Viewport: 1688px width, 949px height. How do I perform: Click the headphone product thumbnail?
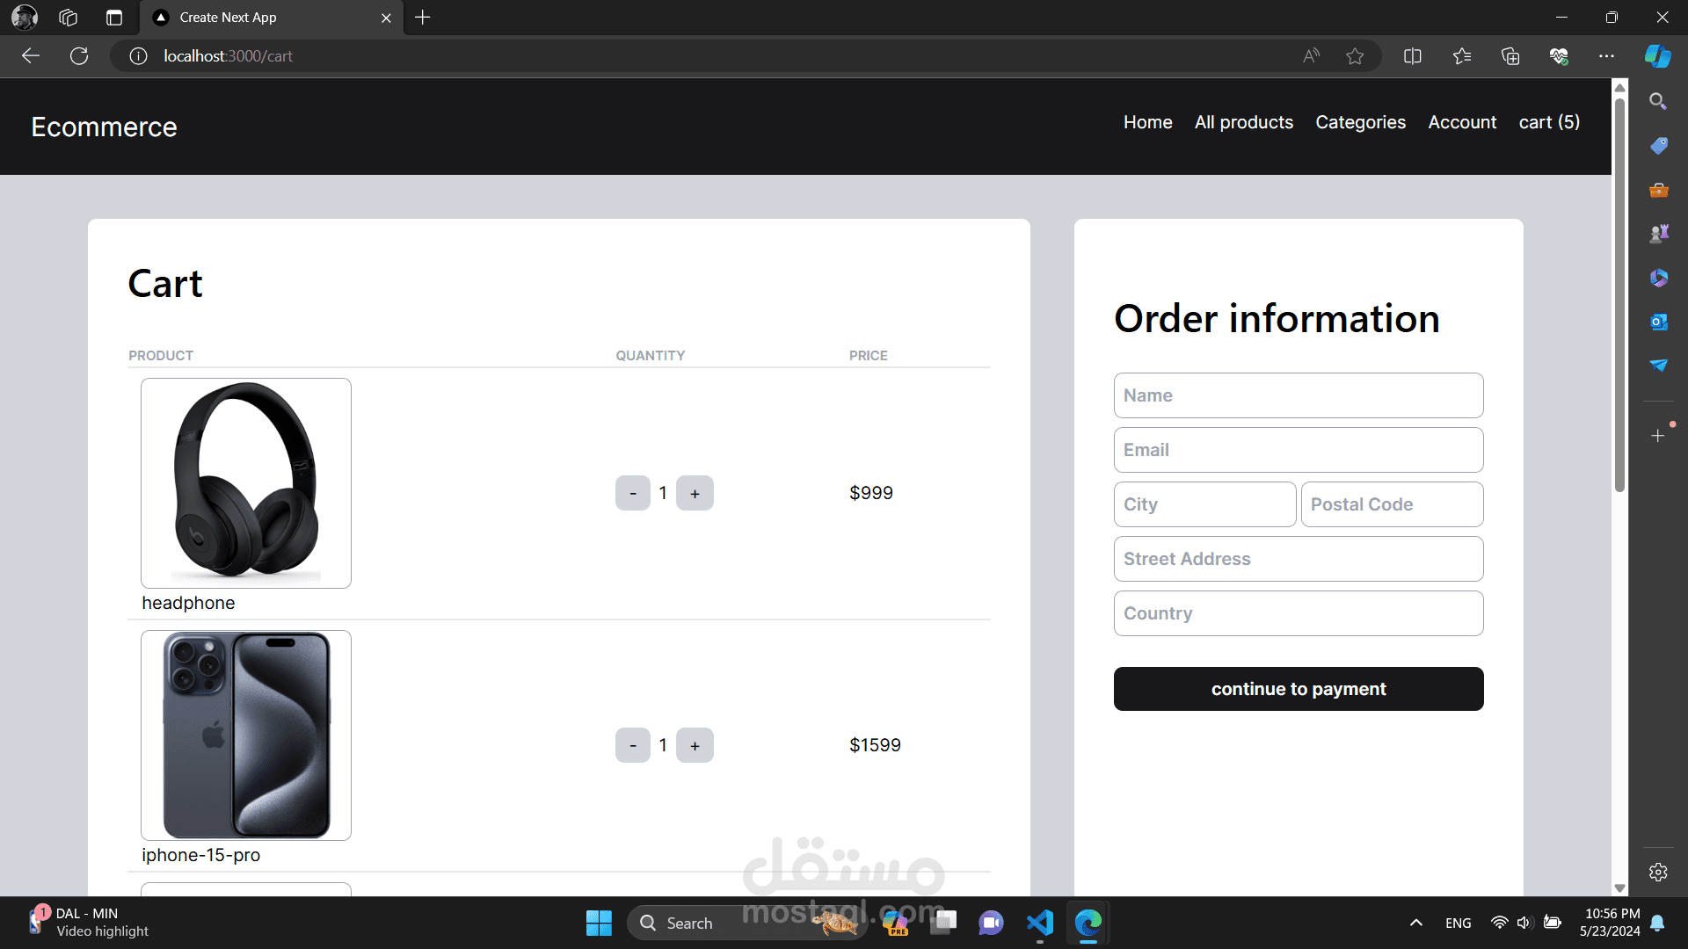[246, 483]
